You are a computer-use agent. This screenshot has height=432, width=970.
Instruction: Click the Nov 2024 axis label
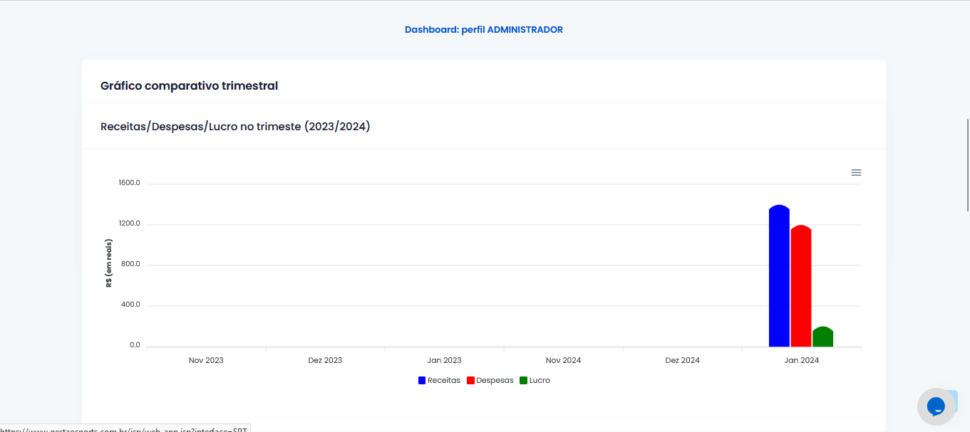point(563,360)
